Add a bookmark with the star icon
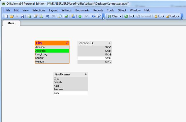The height and width of the screenshot is (122, 186). point(80,16)
